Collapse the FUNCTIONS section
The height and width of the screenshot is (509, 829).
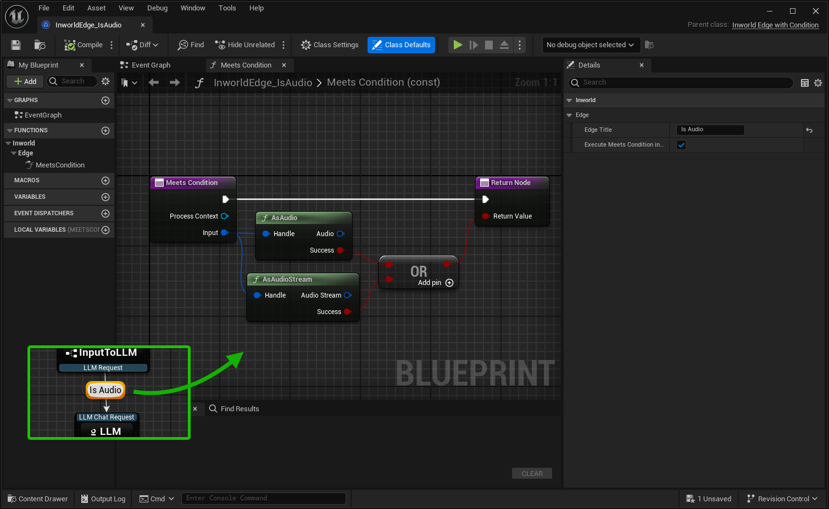pos(10,131)
